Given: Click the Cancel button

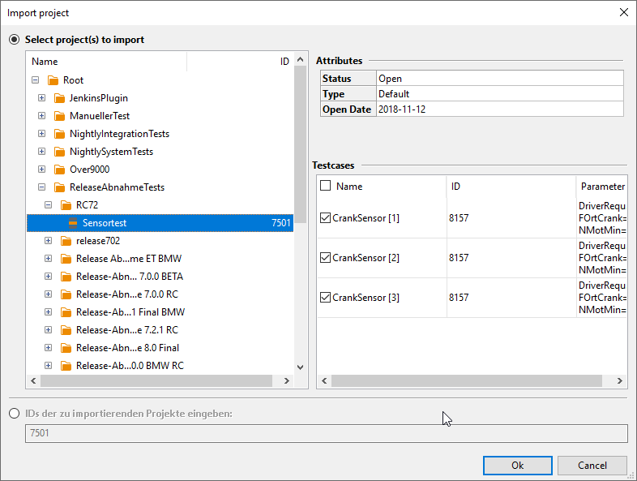Looking at the screenshot, I should 592,466.
